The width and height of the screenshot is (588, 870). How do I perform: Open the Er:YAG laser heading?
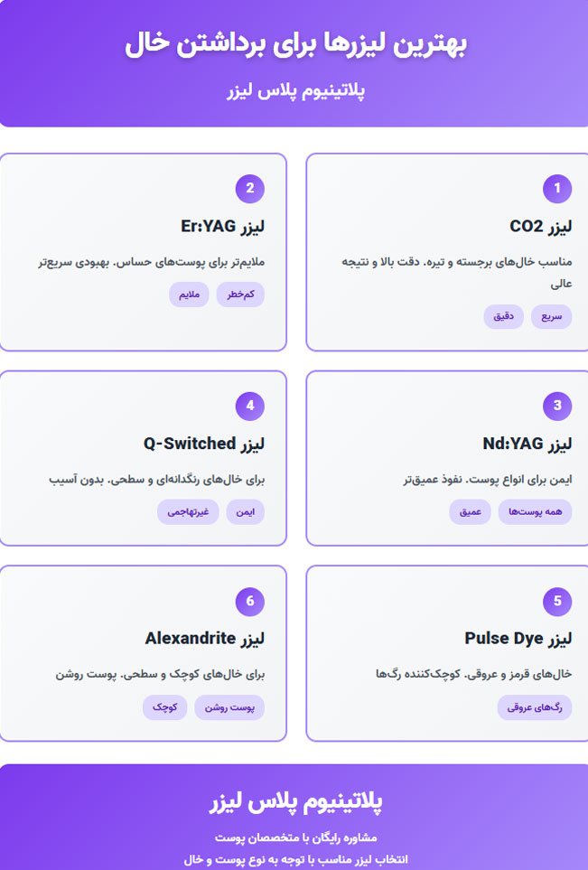(x=222, y=227)
